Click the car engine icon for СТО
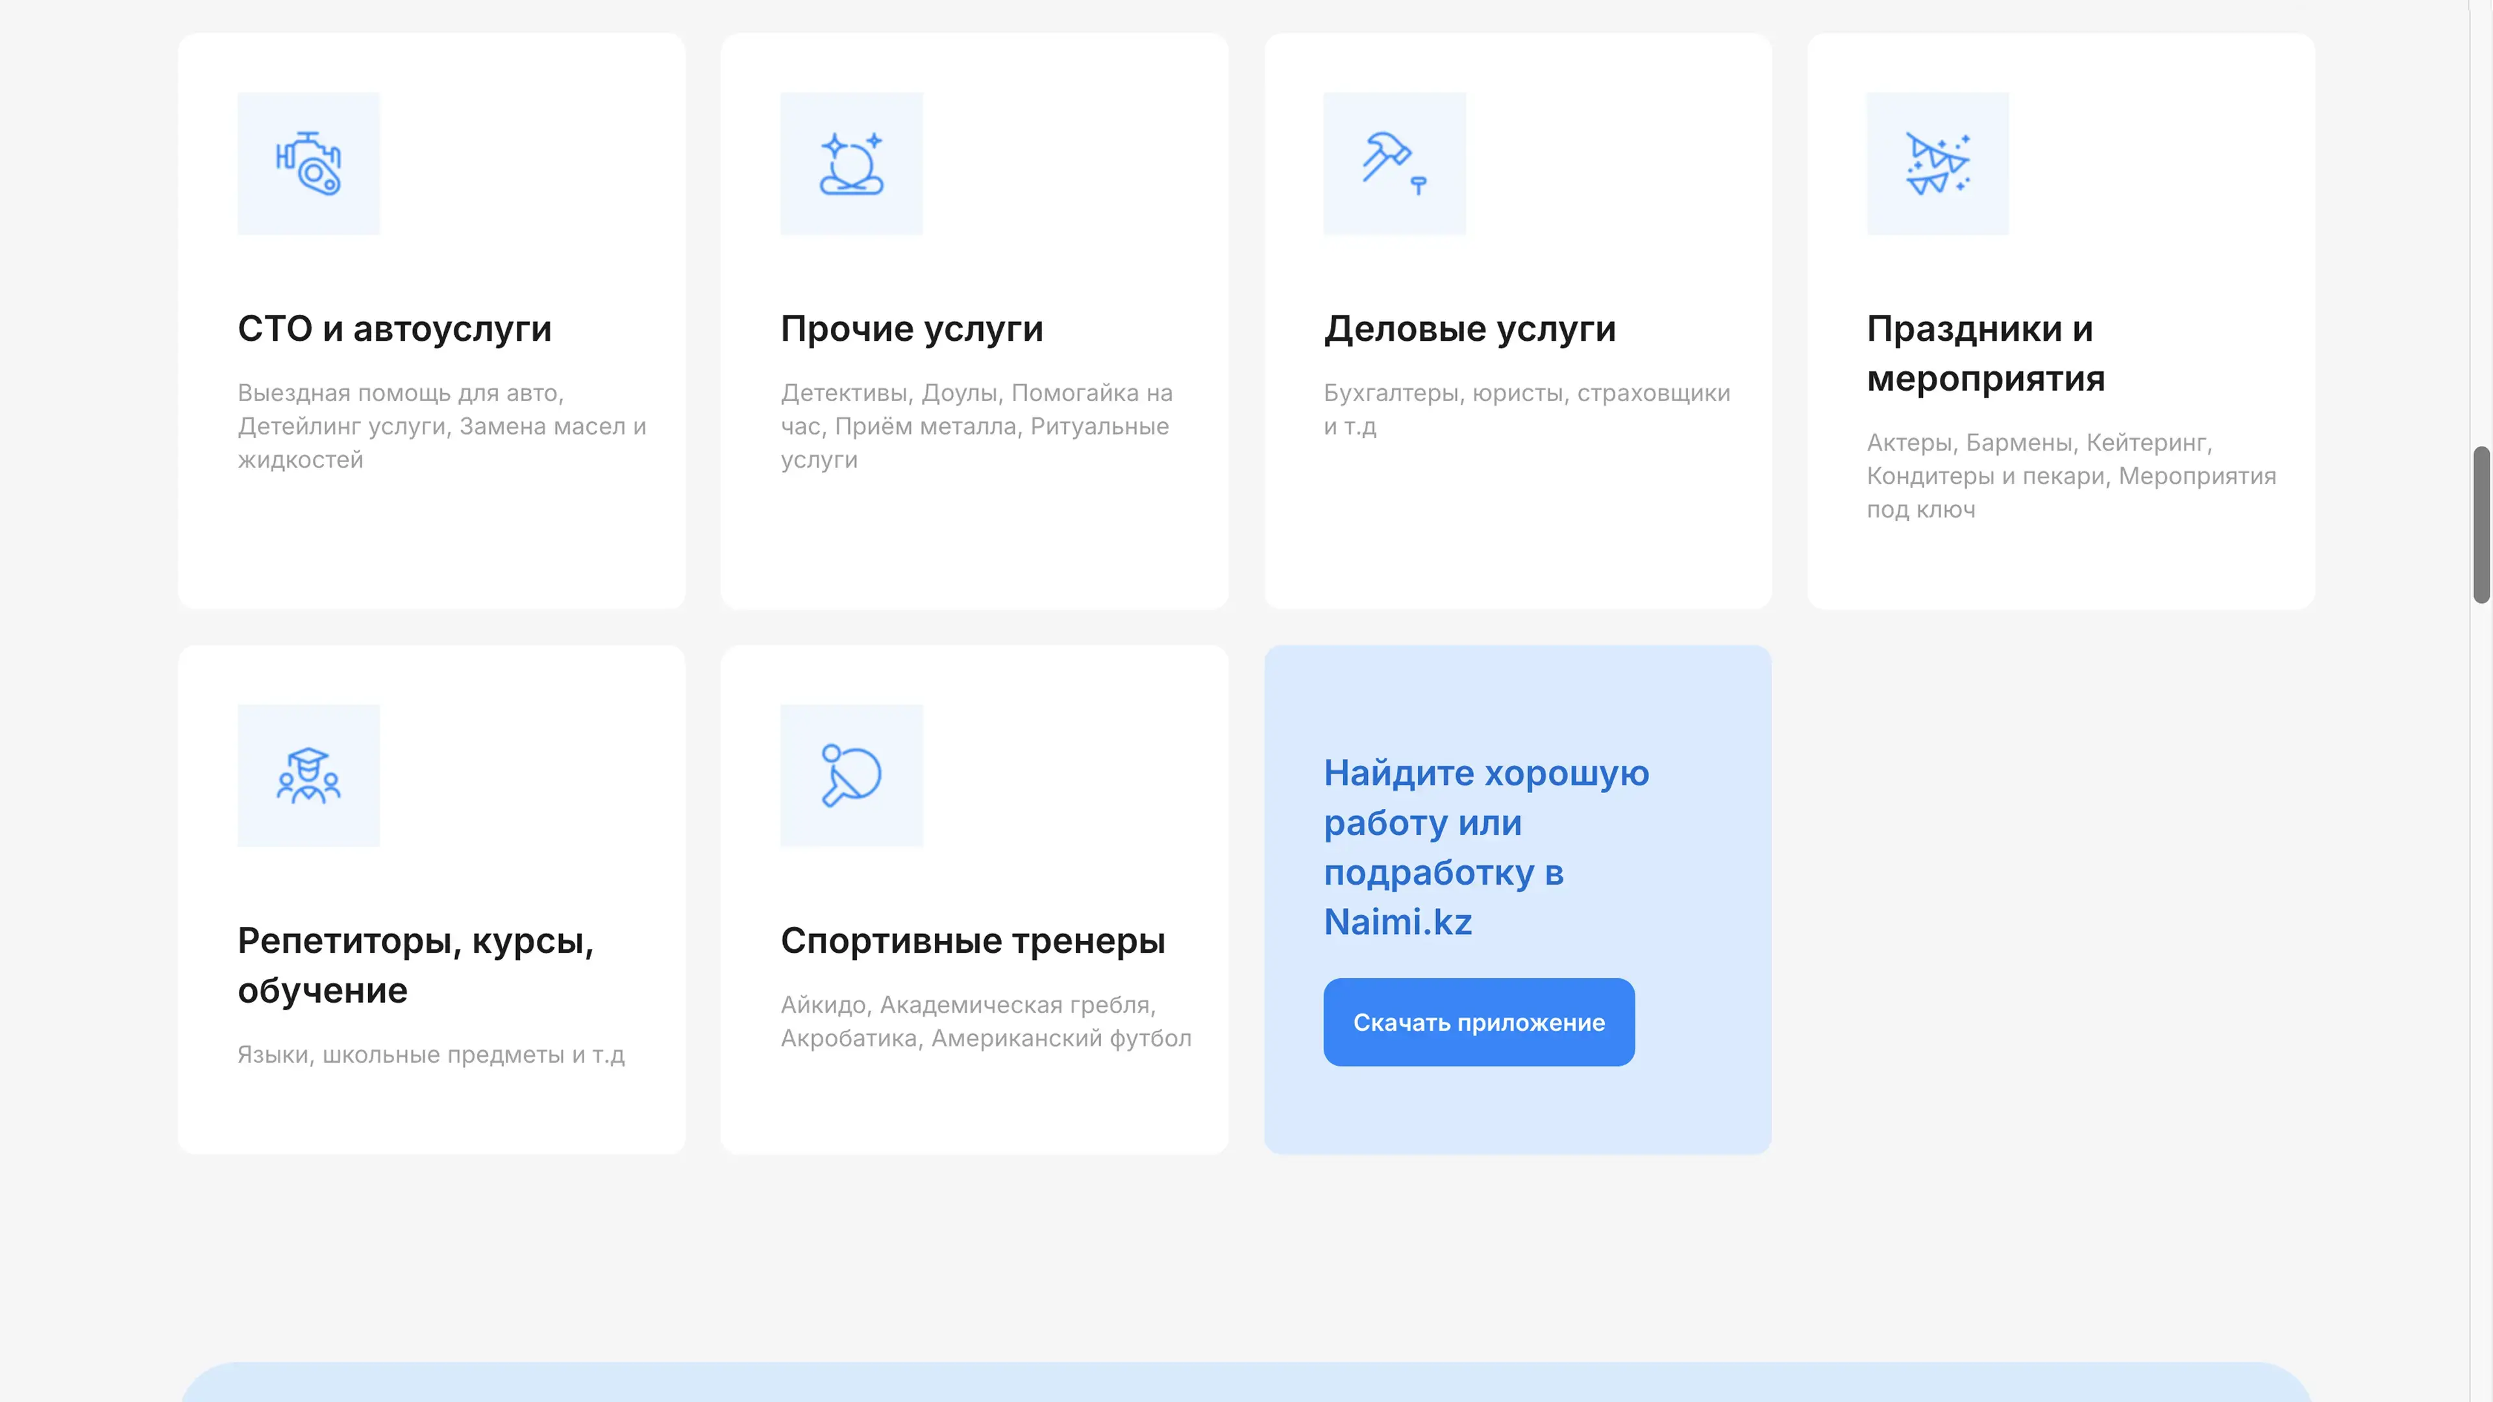This screenshot has width=2493, height=1402. coord(309,164)
